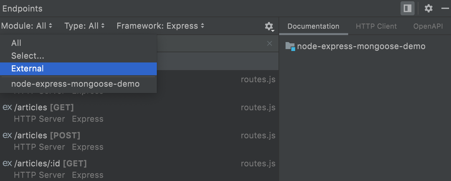
Task: Hide the Endpoints tool window
Action: 445,9
